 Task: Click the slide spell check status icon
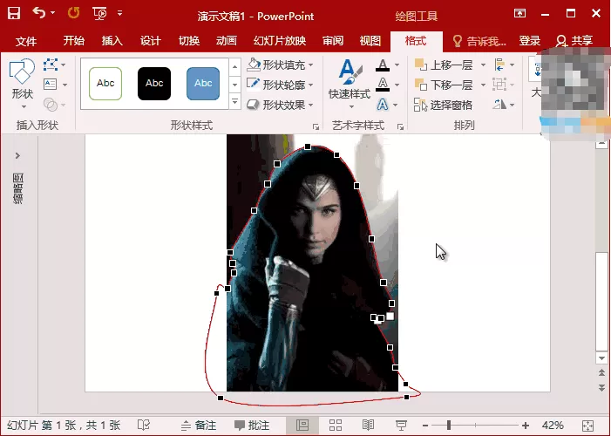[144, 425]
